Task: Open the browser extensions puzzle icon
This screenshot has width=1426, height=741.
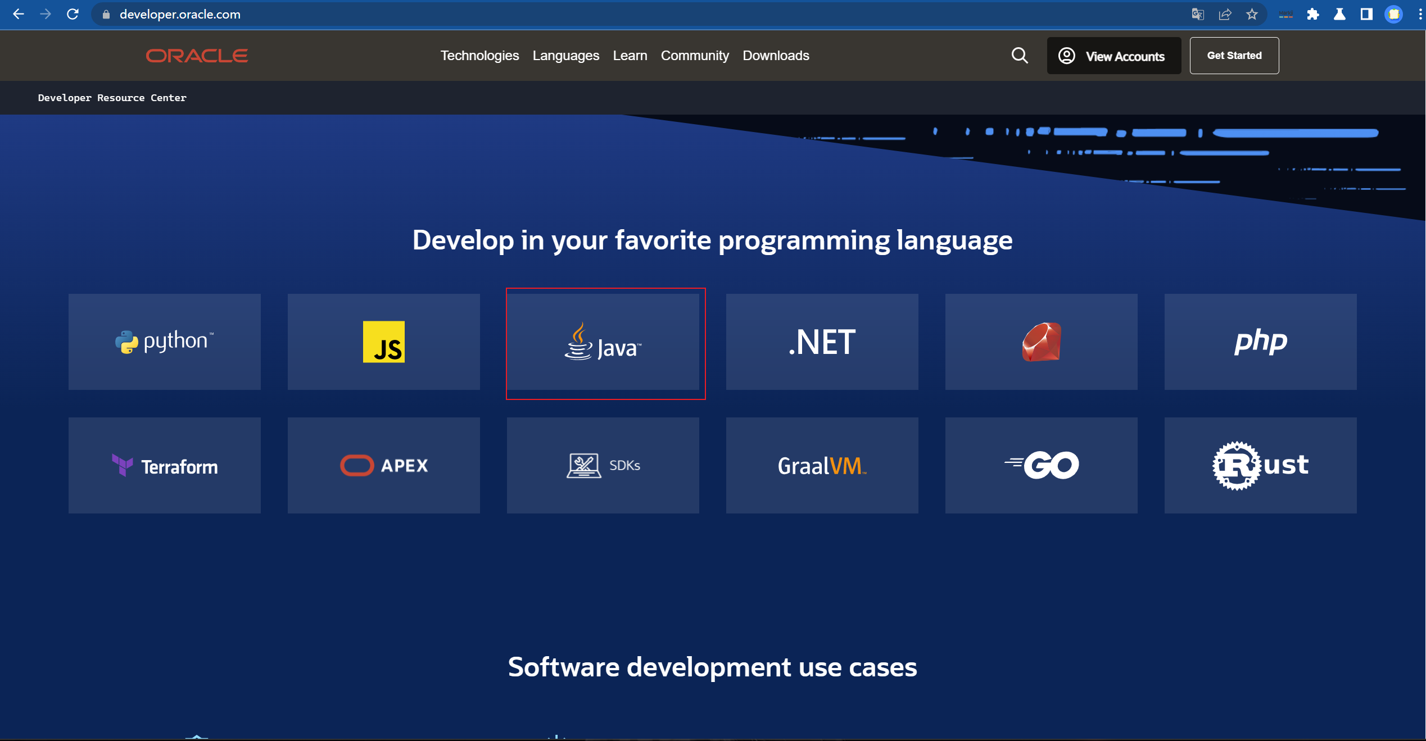Action: coord(1313,15)
